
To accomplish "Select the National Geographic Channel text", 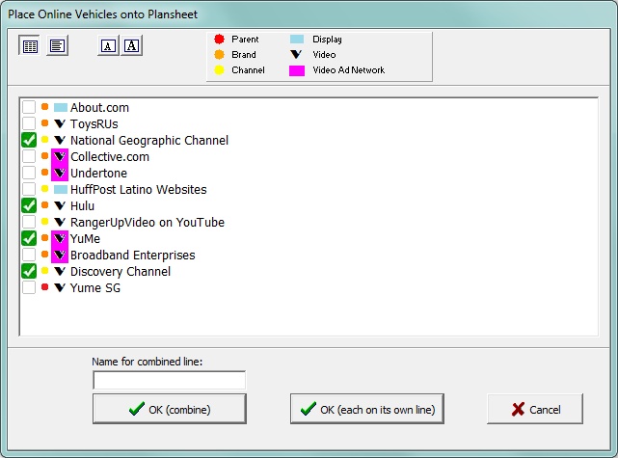I will (x=149, y=140).
